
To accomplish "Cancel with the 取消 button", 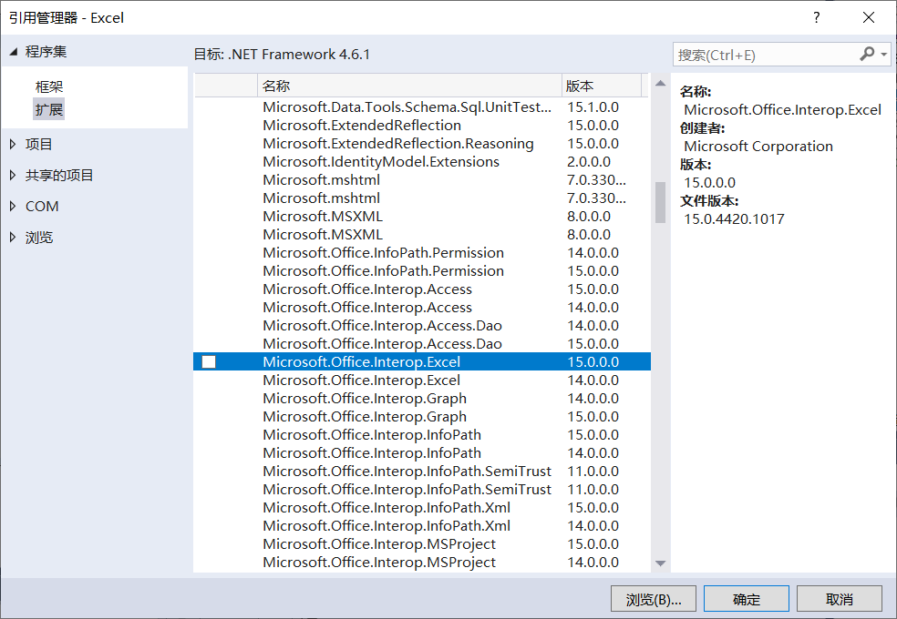I will [x=840, y=599].
